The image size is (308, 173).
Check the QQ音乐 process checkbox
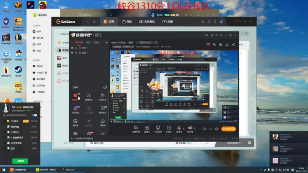[x=4, y=121]
